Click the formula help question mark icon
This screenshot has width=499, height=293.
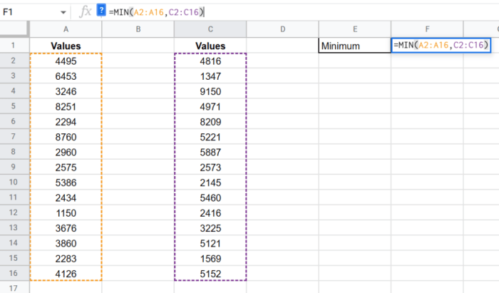pyautogui.click(x=101, y=10)
